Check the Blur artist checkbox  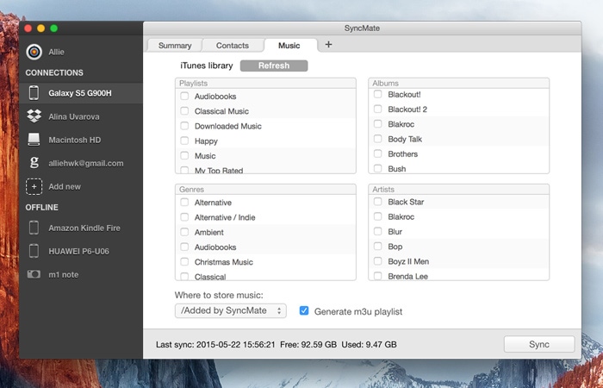pyautogui.click(x=378, y=231)
